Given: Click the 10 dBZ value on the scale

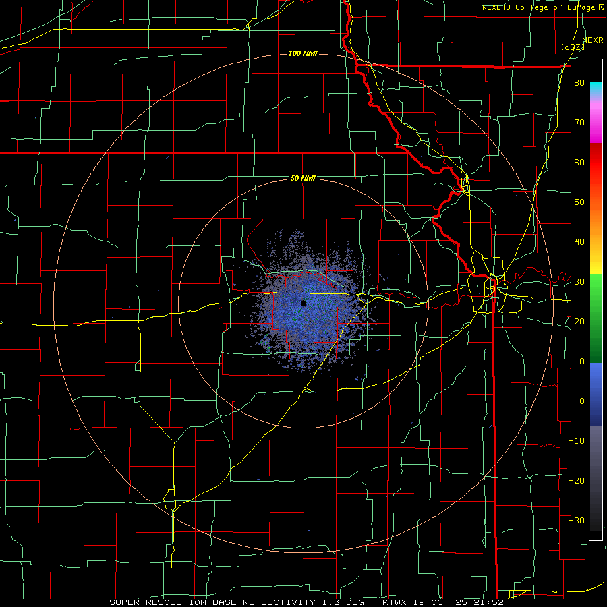Looking at the screenshot, I should click(579, 362).
